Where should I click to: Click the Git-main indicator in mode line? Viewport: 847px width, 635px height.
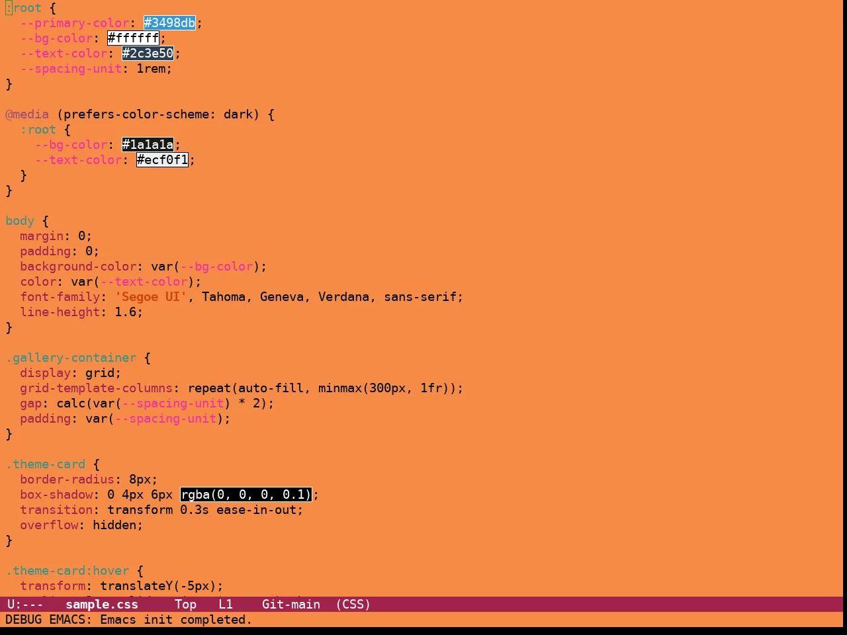tap(291, 605)
